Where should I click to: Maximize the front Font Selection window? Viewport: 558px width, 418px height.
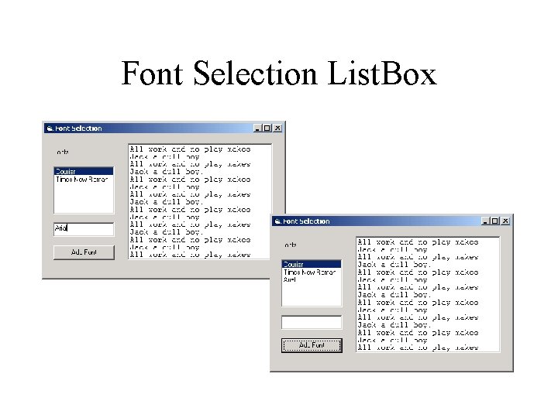pyautogui.click(x=494, y=221)
